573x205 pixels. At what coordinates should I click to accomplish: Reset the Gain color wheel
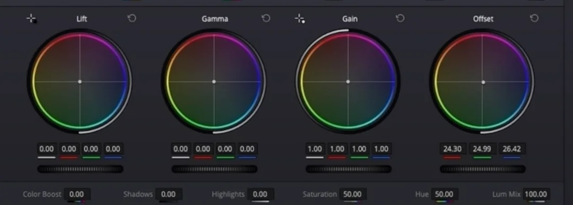pyautogui.click(x=400, y=18)
